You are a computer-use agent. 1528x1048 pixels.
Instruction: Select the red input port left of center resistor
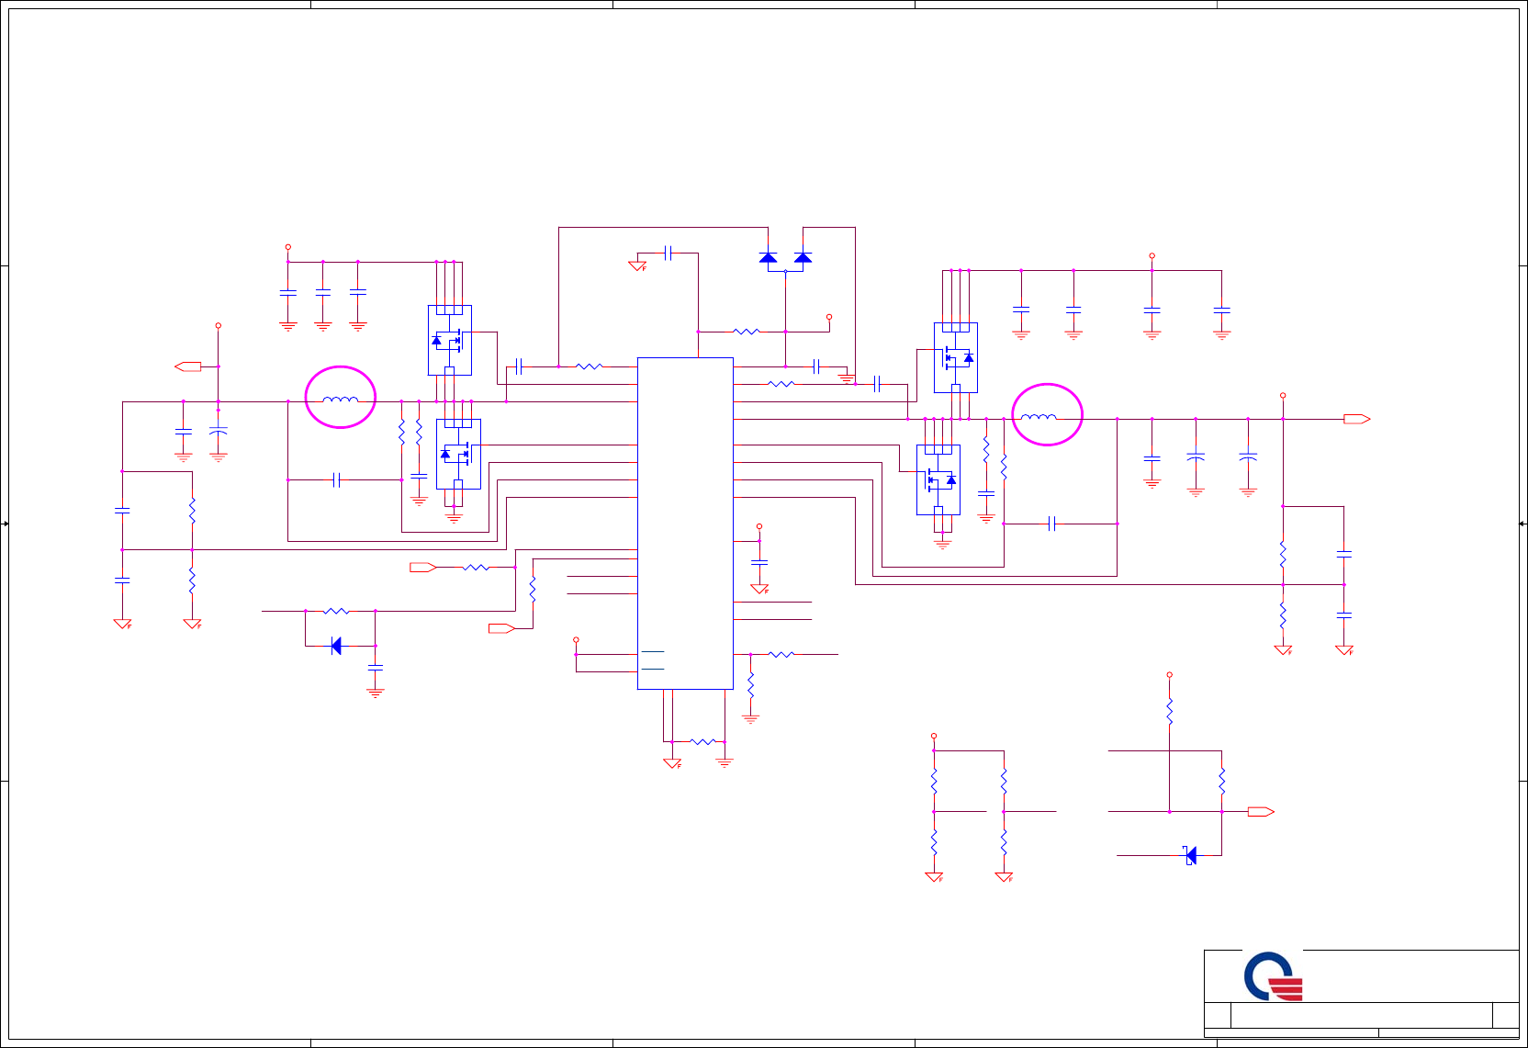pos(422,568)
